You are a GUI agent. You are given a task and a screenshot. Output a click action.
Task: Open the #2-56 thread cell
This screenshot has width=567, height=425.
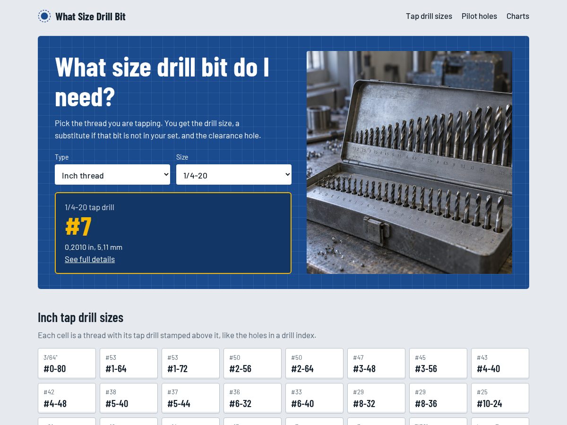pos(252,364)
